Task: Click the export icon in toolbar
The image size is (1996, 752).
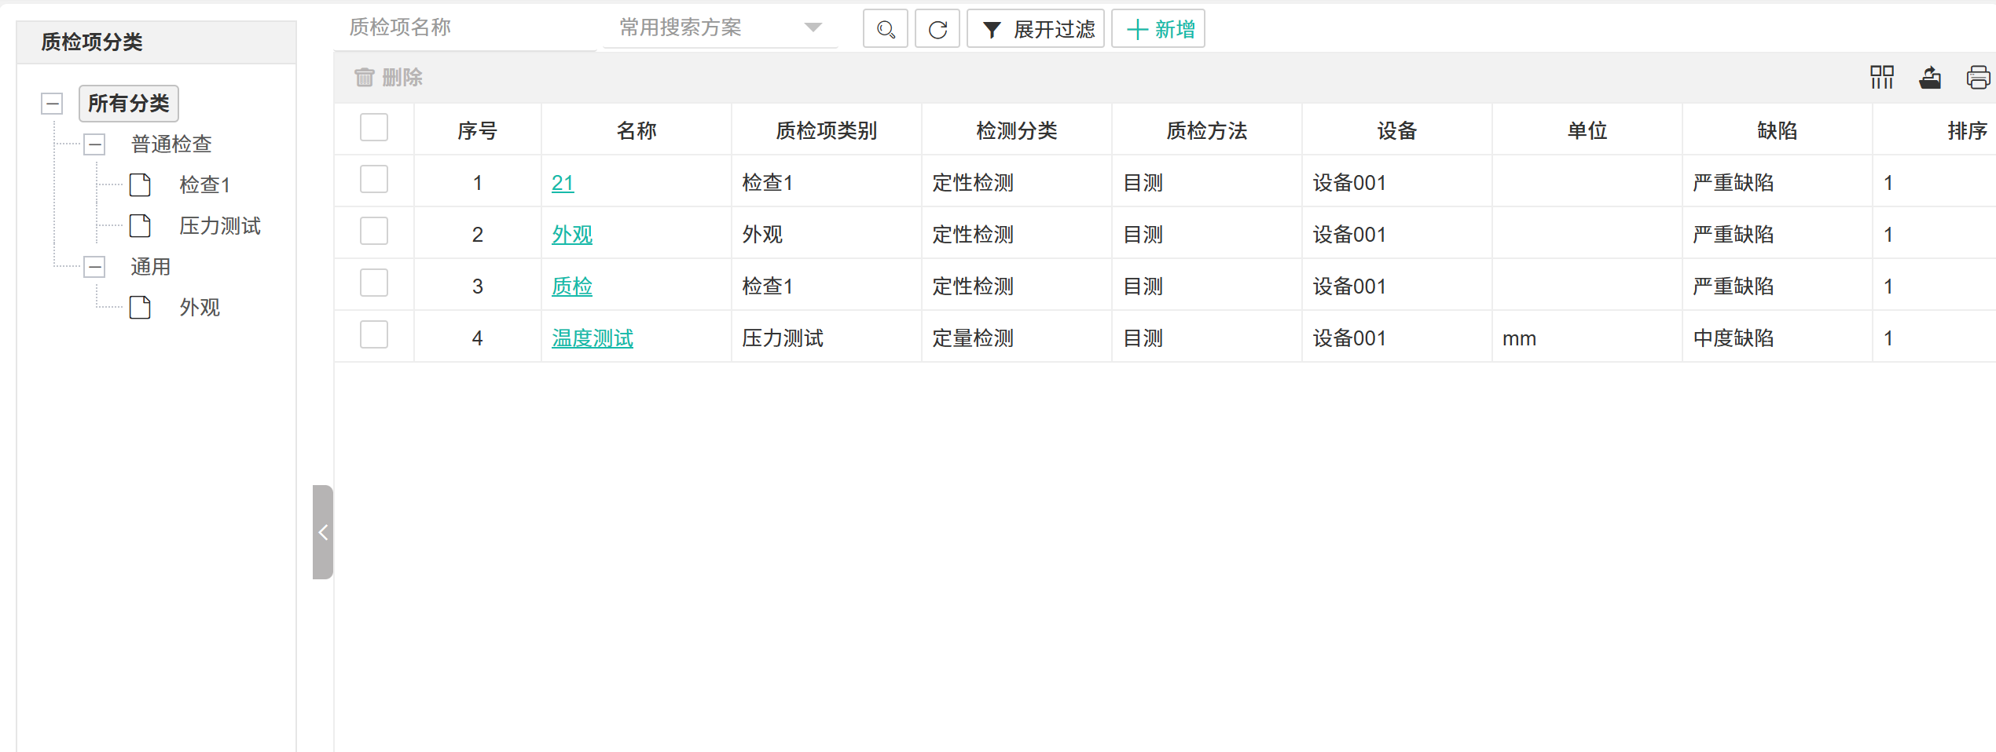Action: click(1930, 77)
